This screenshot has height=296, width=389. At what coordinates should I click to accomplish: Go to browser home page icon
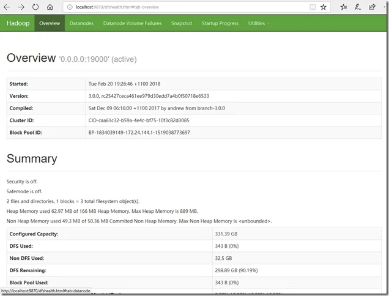click(50, 7)
